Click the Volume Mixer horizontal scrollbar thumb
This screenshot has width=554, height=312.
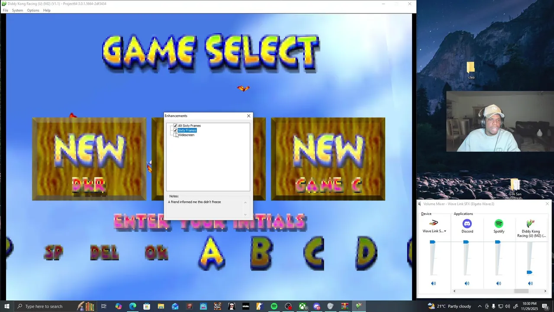(521, 291)
